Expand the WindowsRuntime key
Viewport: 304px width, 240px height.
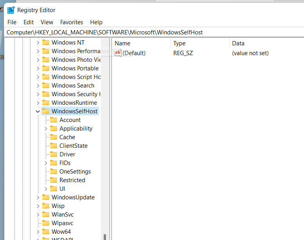coord(38,103)
